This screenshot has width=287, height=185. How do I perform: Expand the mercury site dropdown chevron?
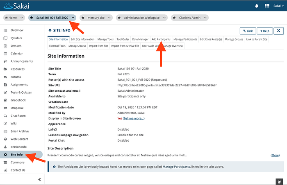tap(109, 18)
